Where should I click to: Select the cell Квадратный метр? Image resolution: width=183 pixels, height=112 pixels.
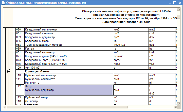[69, 41]
